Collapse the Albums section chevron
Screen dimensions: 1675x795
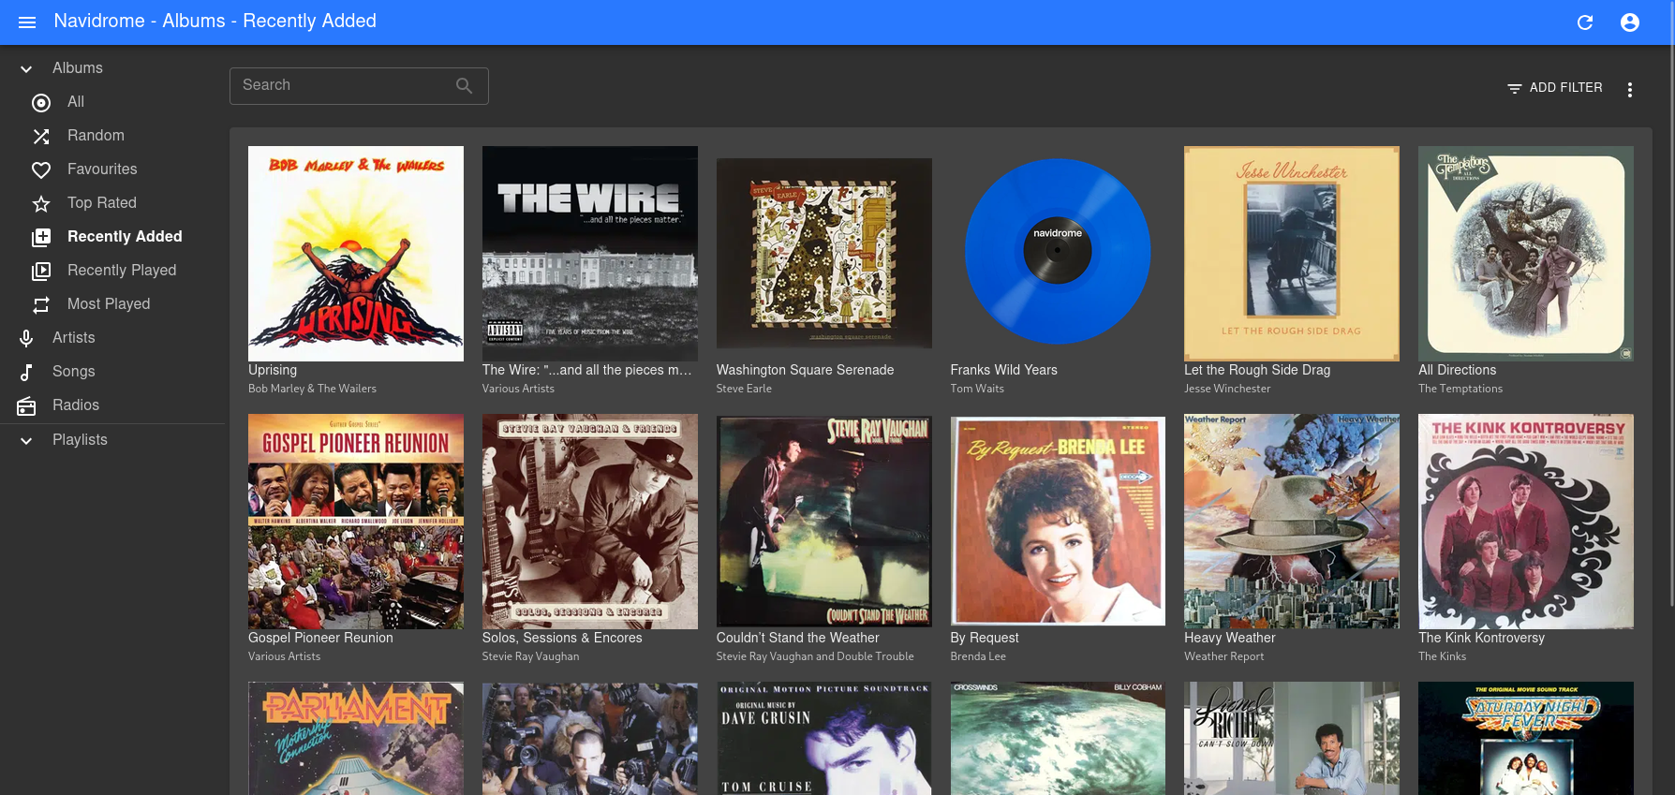(26, 68)
